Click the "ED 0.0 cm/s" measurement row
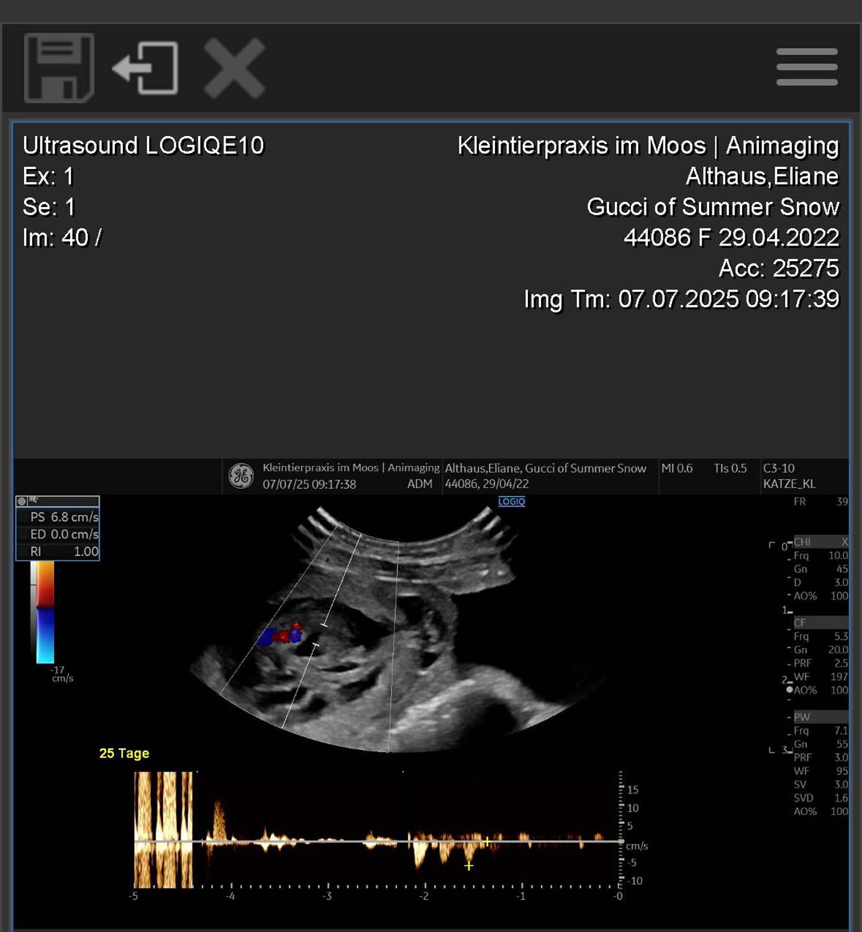Viewport: 862px width, 932px height. (58, 534)
